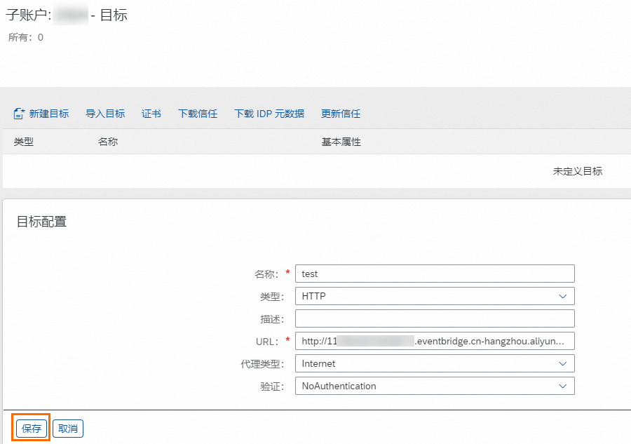The image size is (631, 444).
Task: Open the 代理类型 dropdown showing Internet
Action: click(435, 363)
